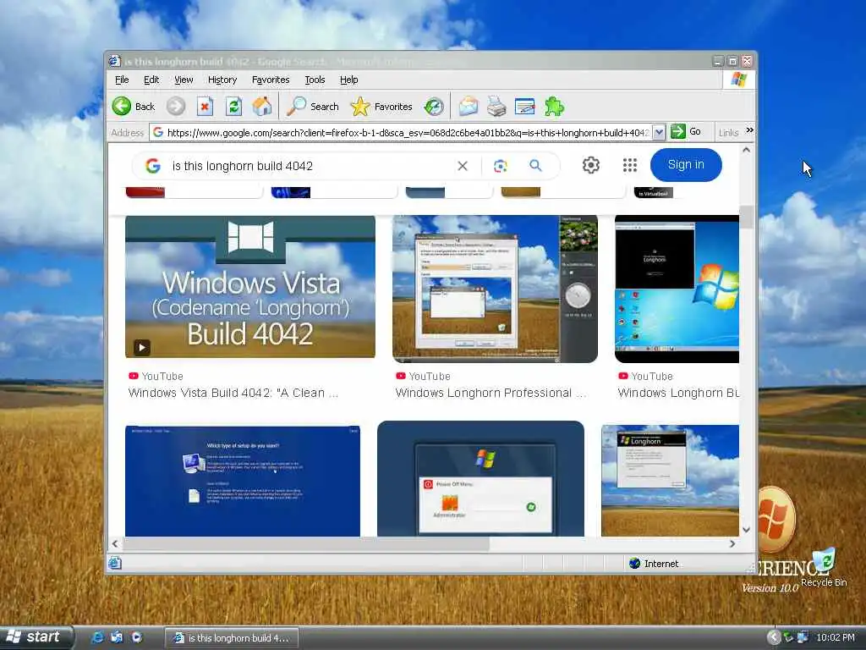866x650 pixels.
Task: Open the Favorites star toolbar button
Action: pos(381,106)
